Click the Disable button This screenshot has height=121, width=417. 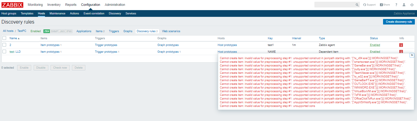pos(41,68)
